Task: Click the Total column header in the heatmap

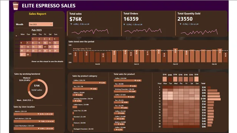Action: (203, 83)
